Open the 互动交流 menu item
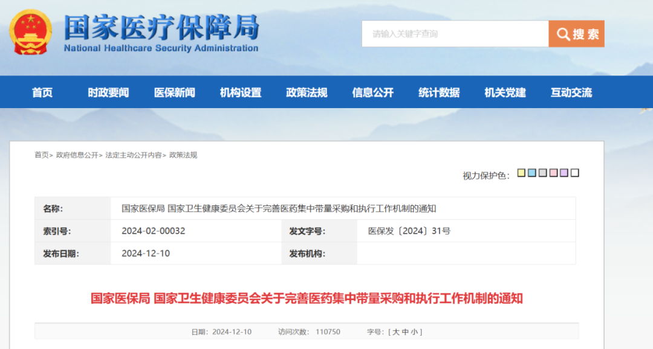This screenshot has height=349, width=653. pos(571,92)
